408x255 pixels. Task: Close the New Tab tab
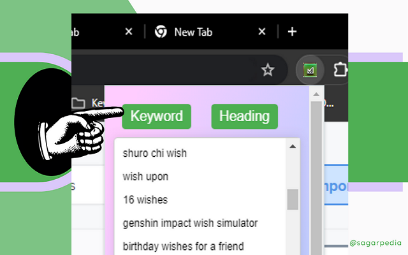262,32
